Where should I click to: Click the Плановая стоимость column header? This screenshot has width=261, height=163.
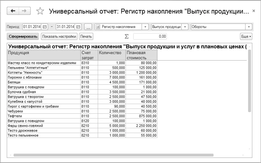tap(141, 55)
